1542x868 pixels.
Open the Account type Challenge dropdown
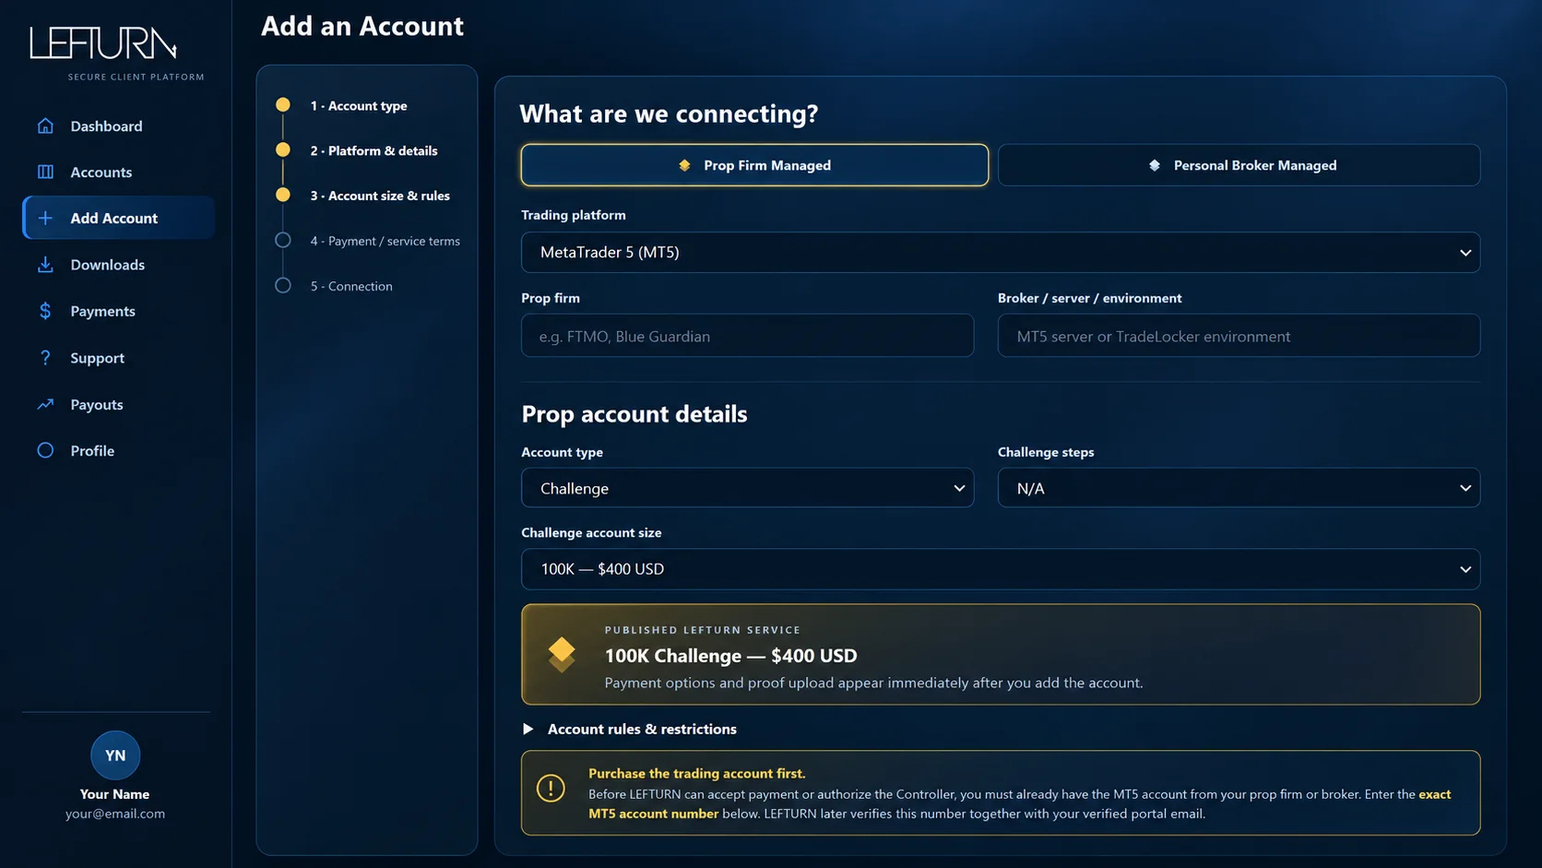coord(747,488)
